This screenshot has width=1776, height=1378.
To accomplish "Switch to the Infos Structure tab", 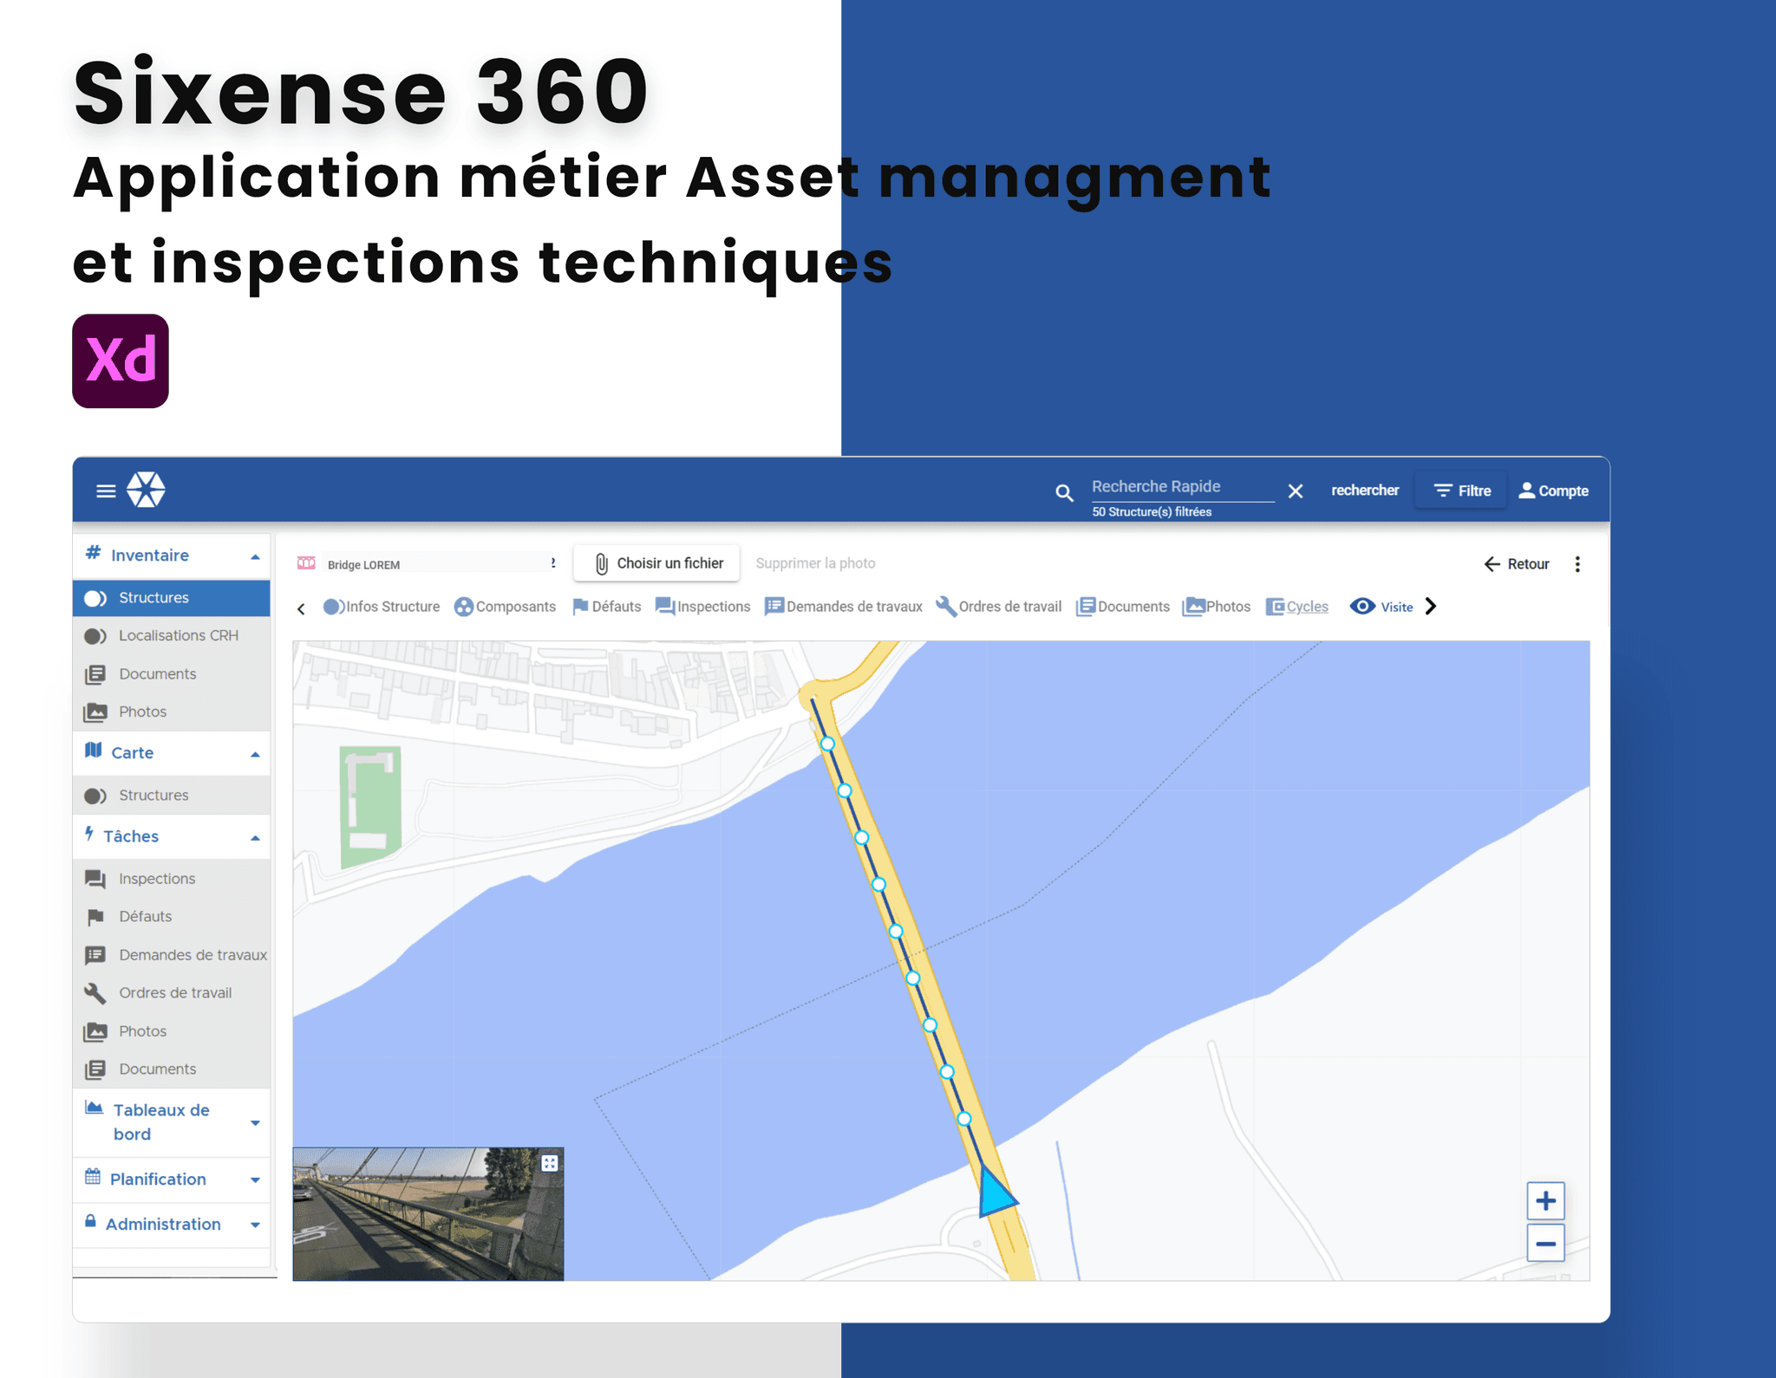I will coord(382,607).
